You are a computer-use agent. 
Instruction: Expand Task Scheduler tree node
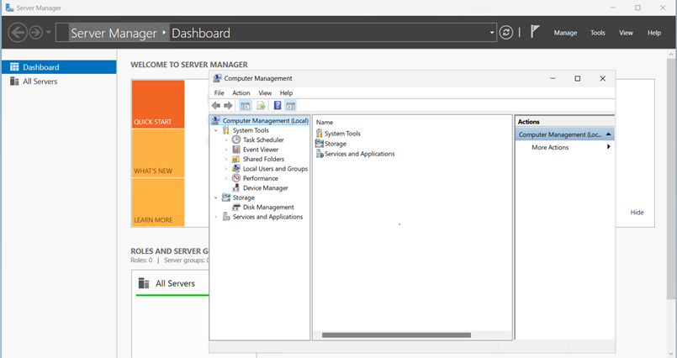[226, 140]
